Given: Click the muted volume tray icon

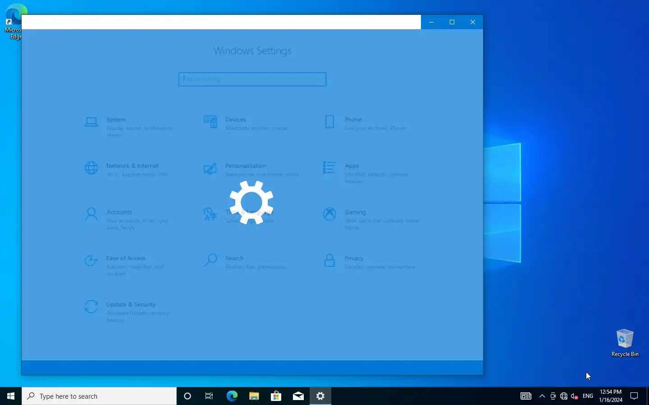Looking at the screenshot, I should click(x=575, y=396).
